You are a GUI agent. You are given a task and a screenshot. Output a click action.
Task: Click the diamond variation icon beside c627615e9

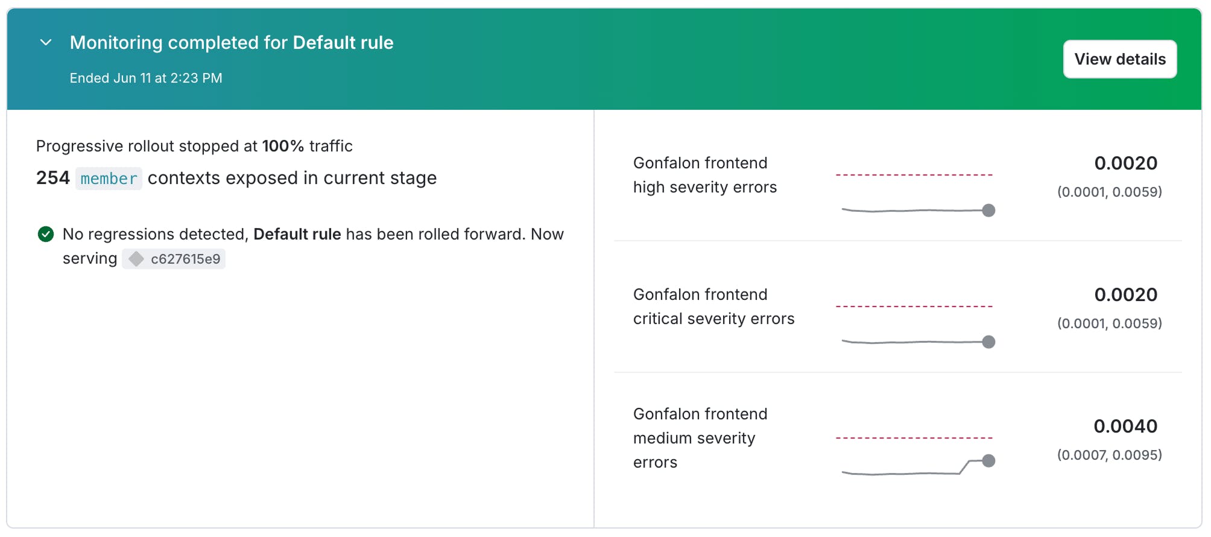coord(138,258)
